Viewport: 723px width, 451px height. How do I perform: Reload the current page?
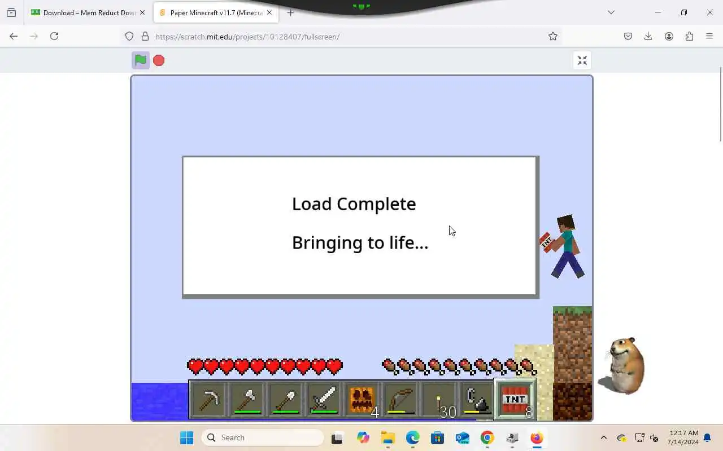click(x=54, y=36)
